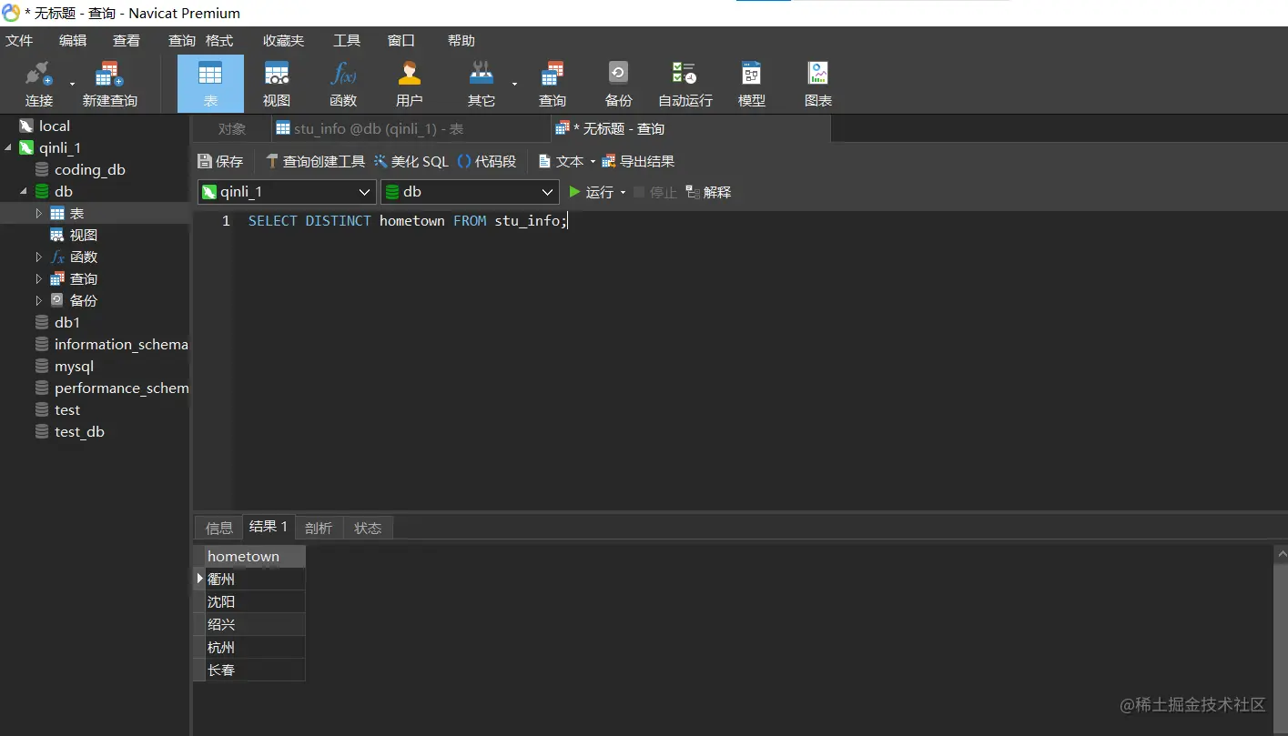
Task: Click 导出结果 export results
Action: (638, 161)
